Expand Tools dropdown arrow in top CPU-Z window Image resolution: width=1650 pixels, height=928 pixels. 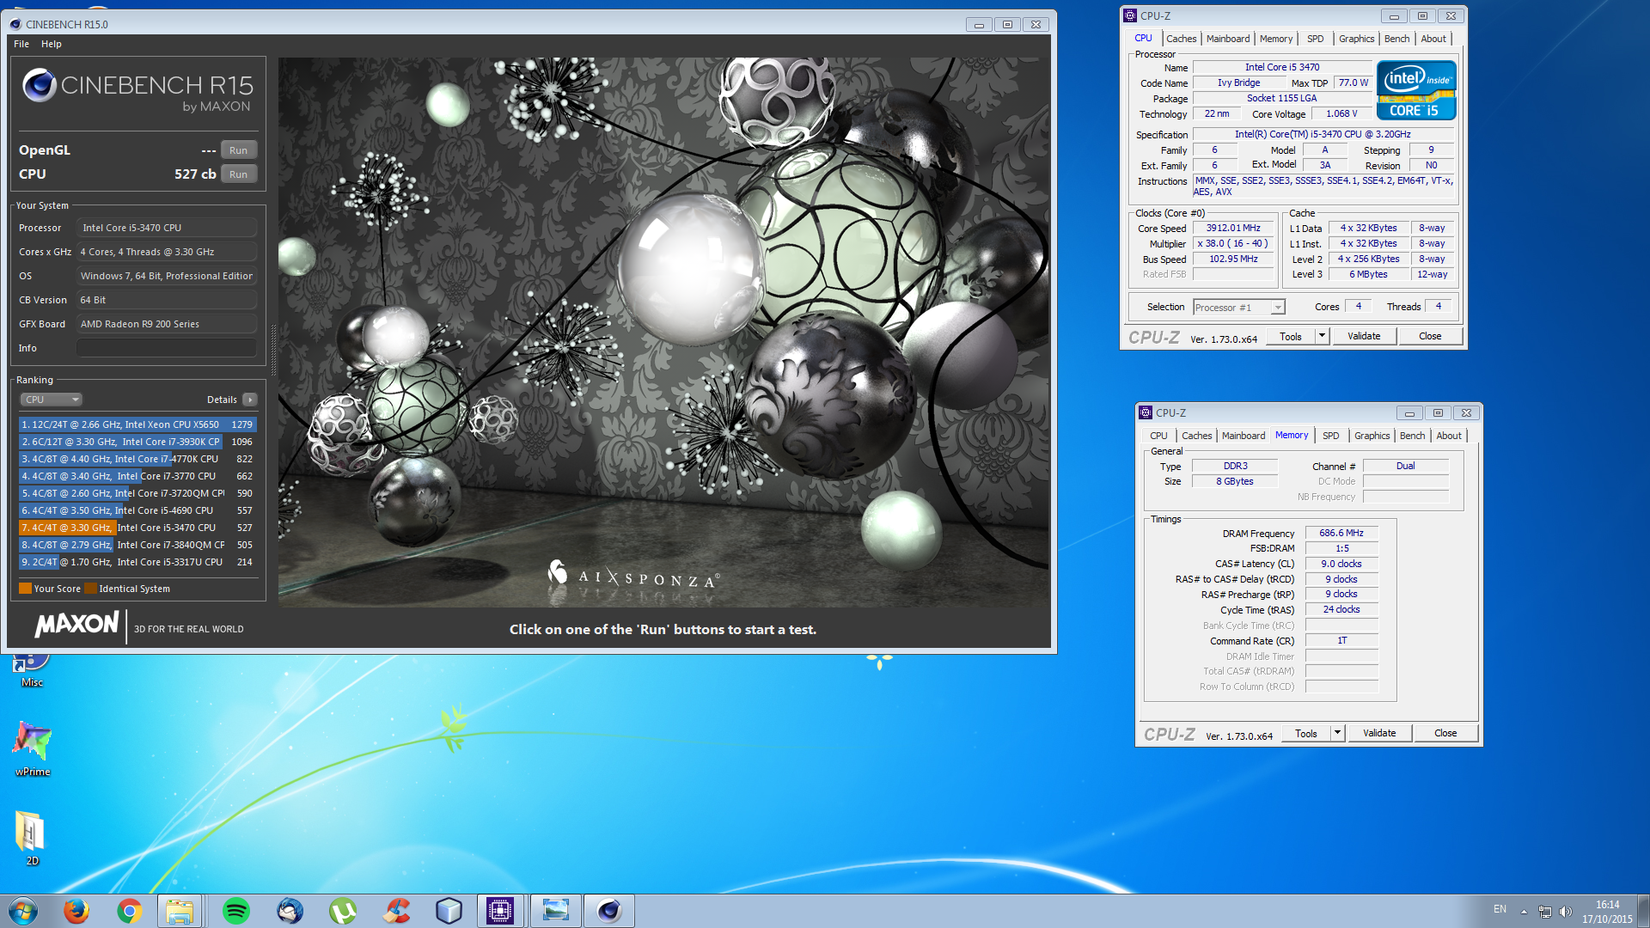coord(1323,337)
